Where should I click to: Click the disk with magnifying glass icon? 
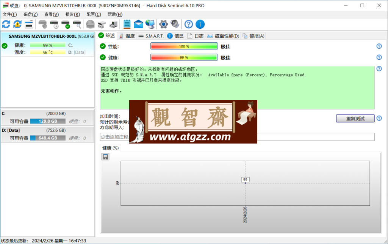pyautogui.click(x=77, y=24)
